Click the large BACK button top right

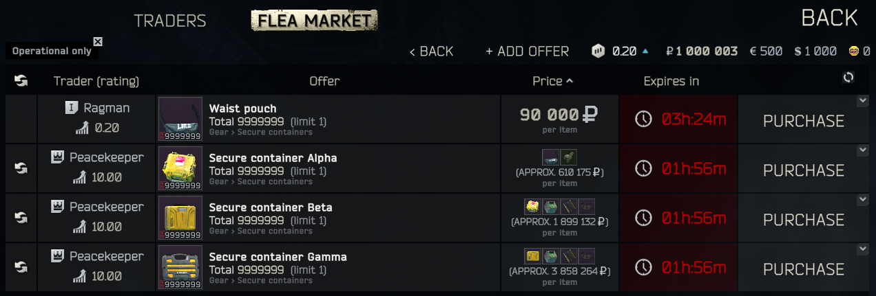[x=829, y=18]
